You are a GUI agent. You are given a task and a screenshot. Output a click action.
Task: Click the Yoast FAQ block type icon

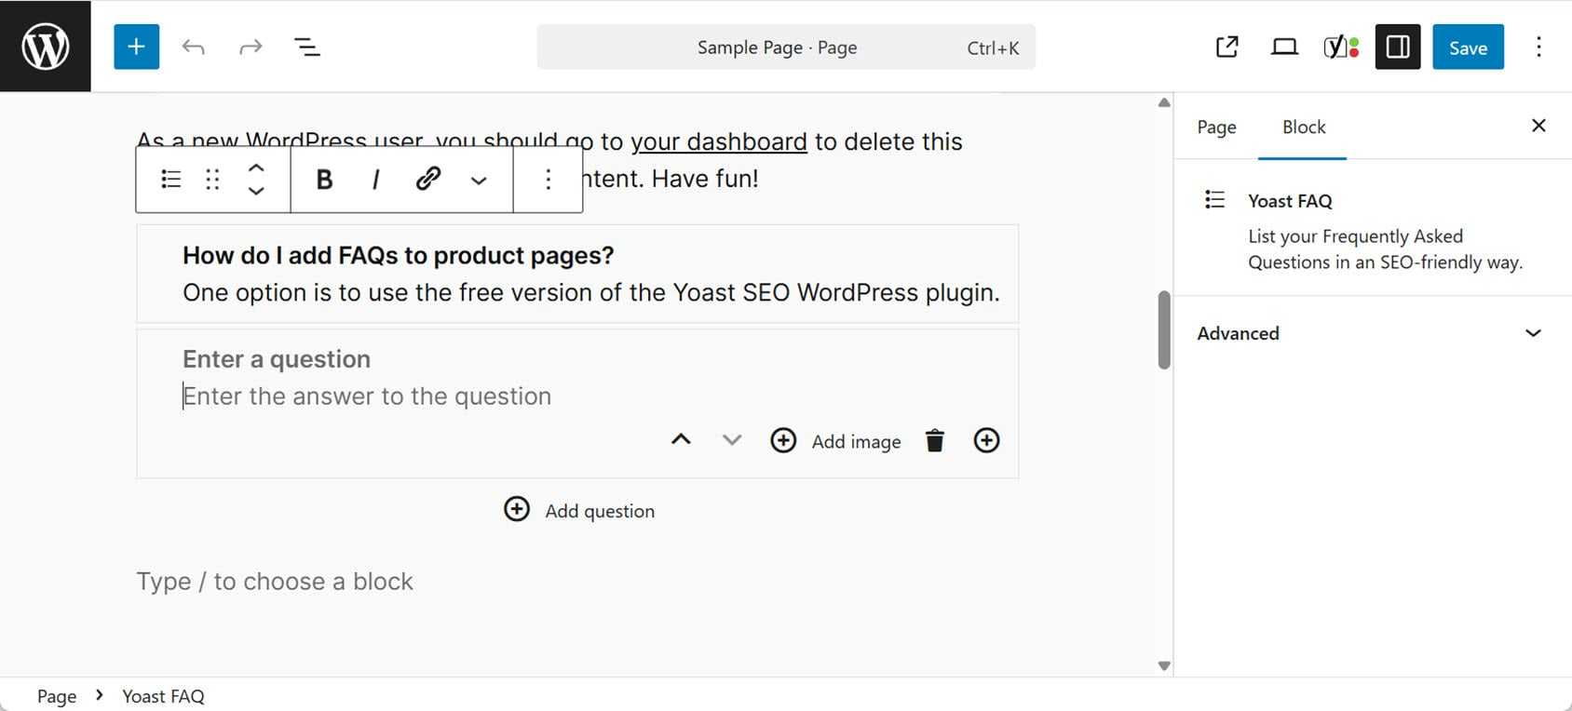(x=170, y=179)
